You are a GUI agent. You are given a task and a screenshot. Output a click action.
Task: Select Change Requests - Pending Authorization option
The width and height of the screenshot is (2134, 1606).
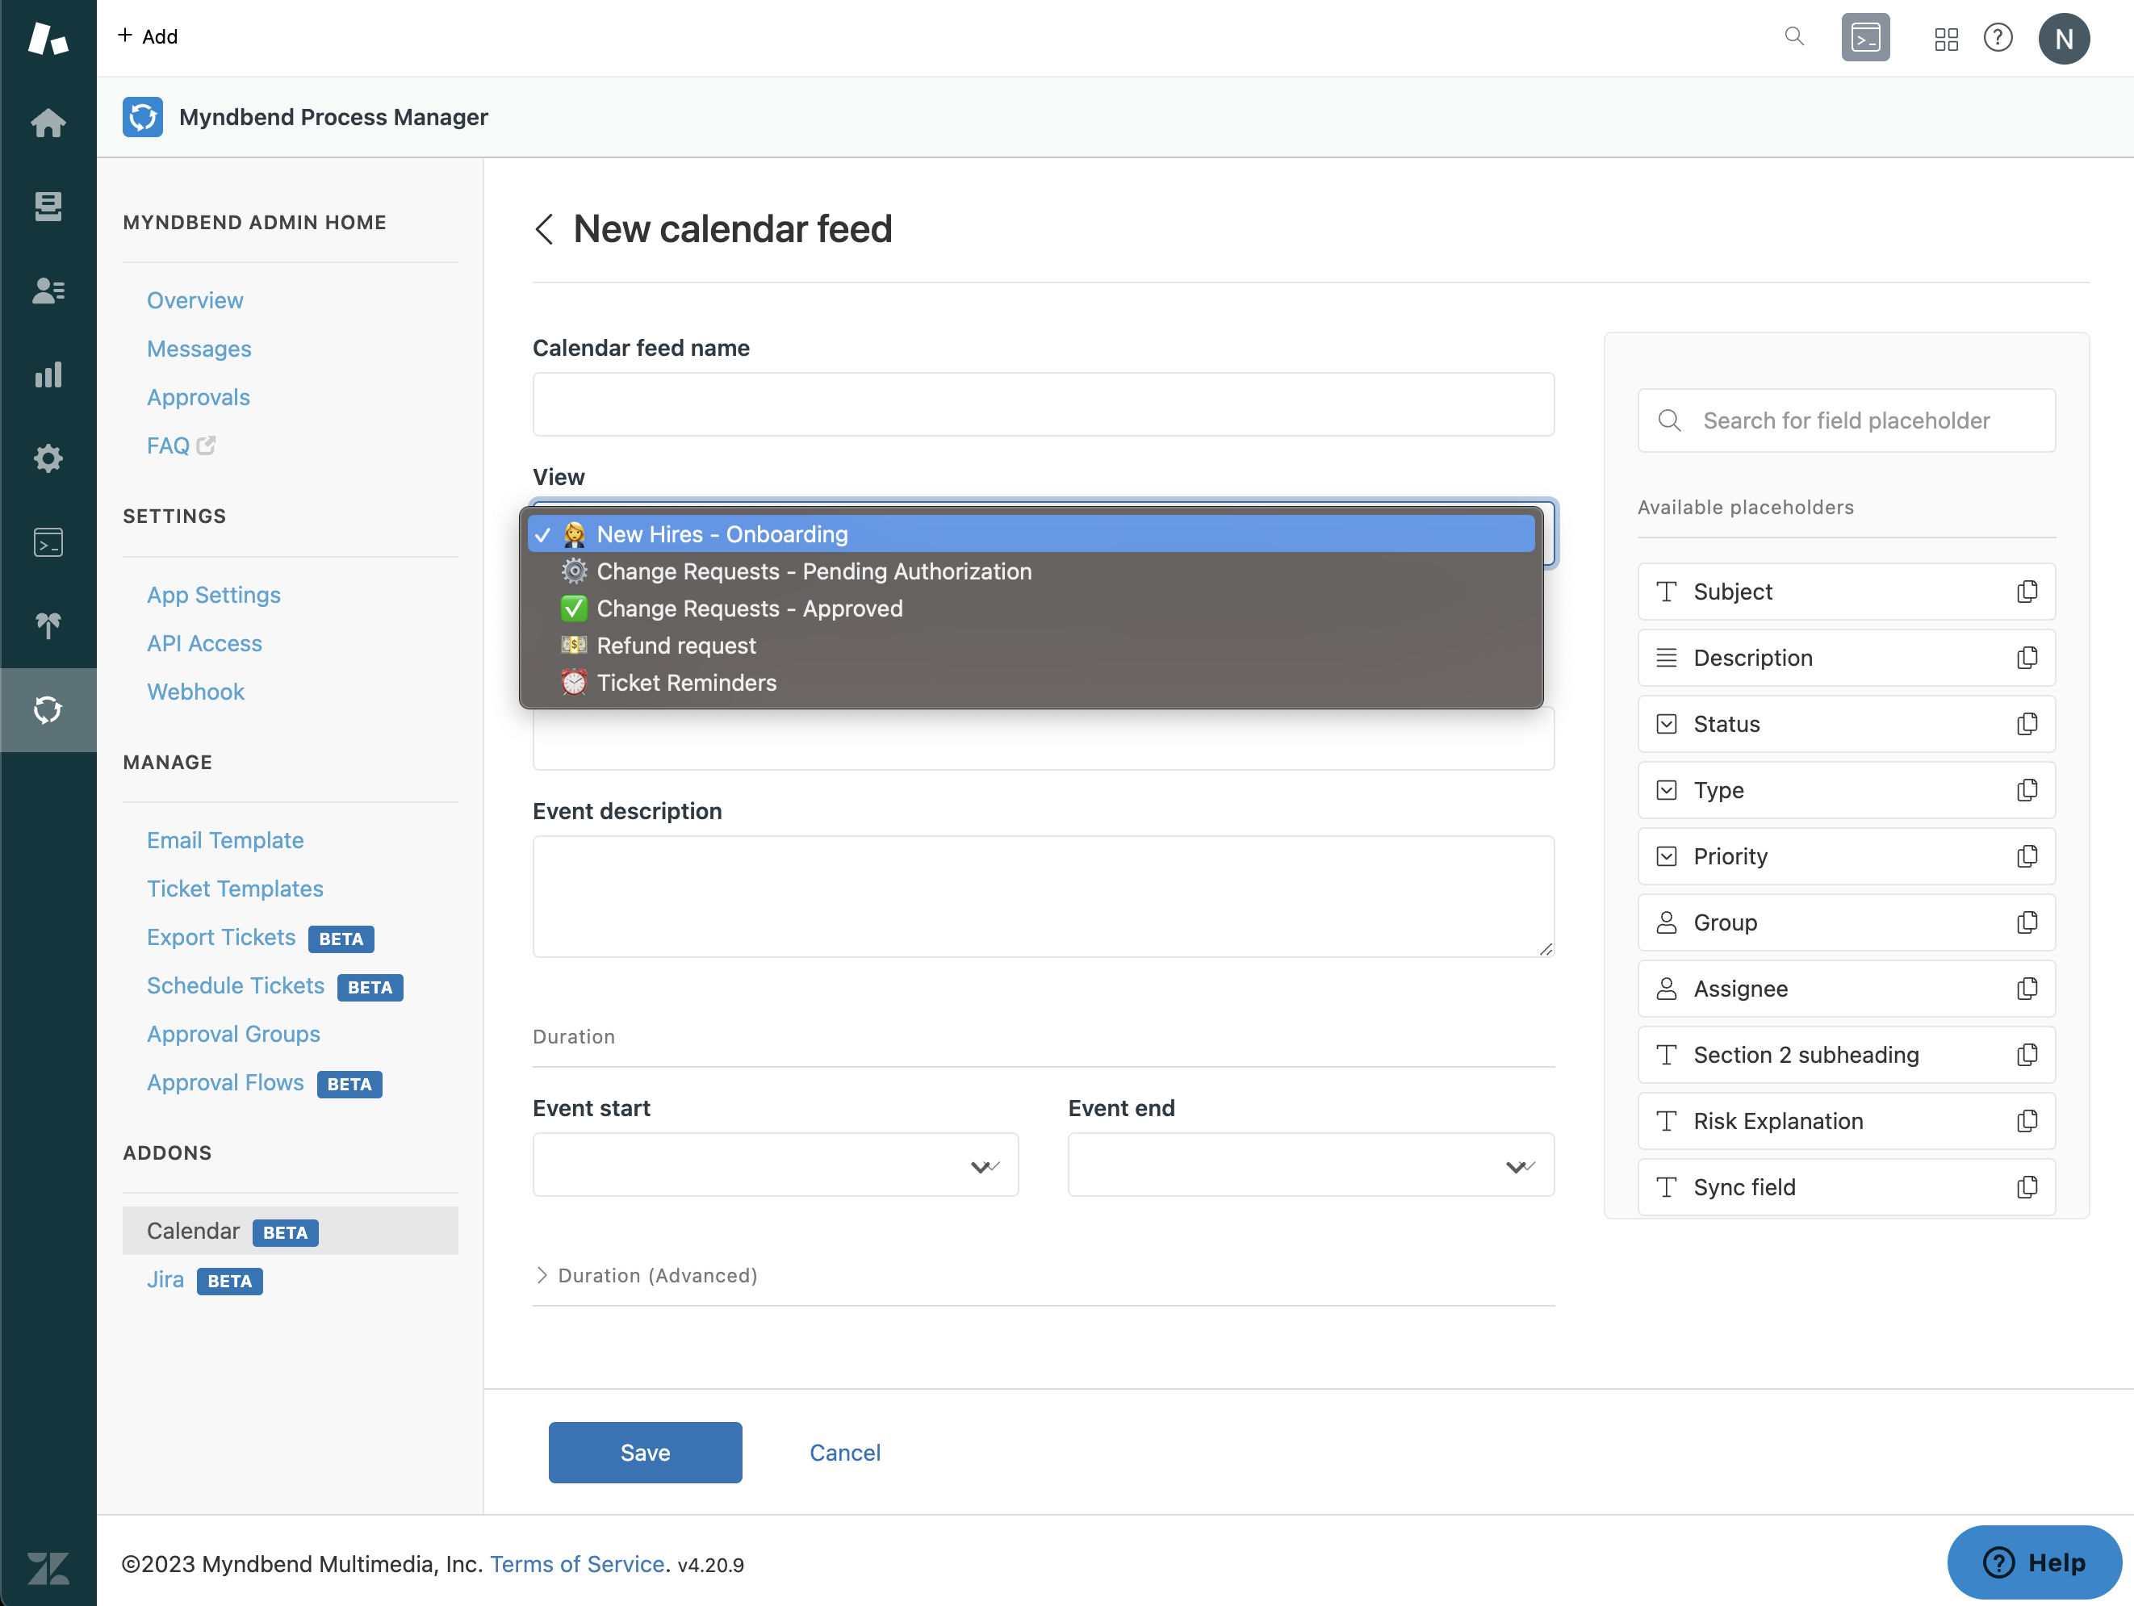pos(1031,571)
